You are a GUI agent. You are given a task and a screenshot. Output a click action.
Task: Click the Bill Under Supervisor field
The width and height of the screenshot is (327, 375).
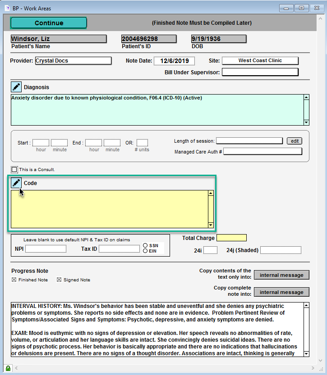coord(260,72)
